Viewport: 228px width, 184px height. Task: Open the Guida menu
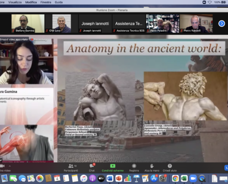[59, 2]
